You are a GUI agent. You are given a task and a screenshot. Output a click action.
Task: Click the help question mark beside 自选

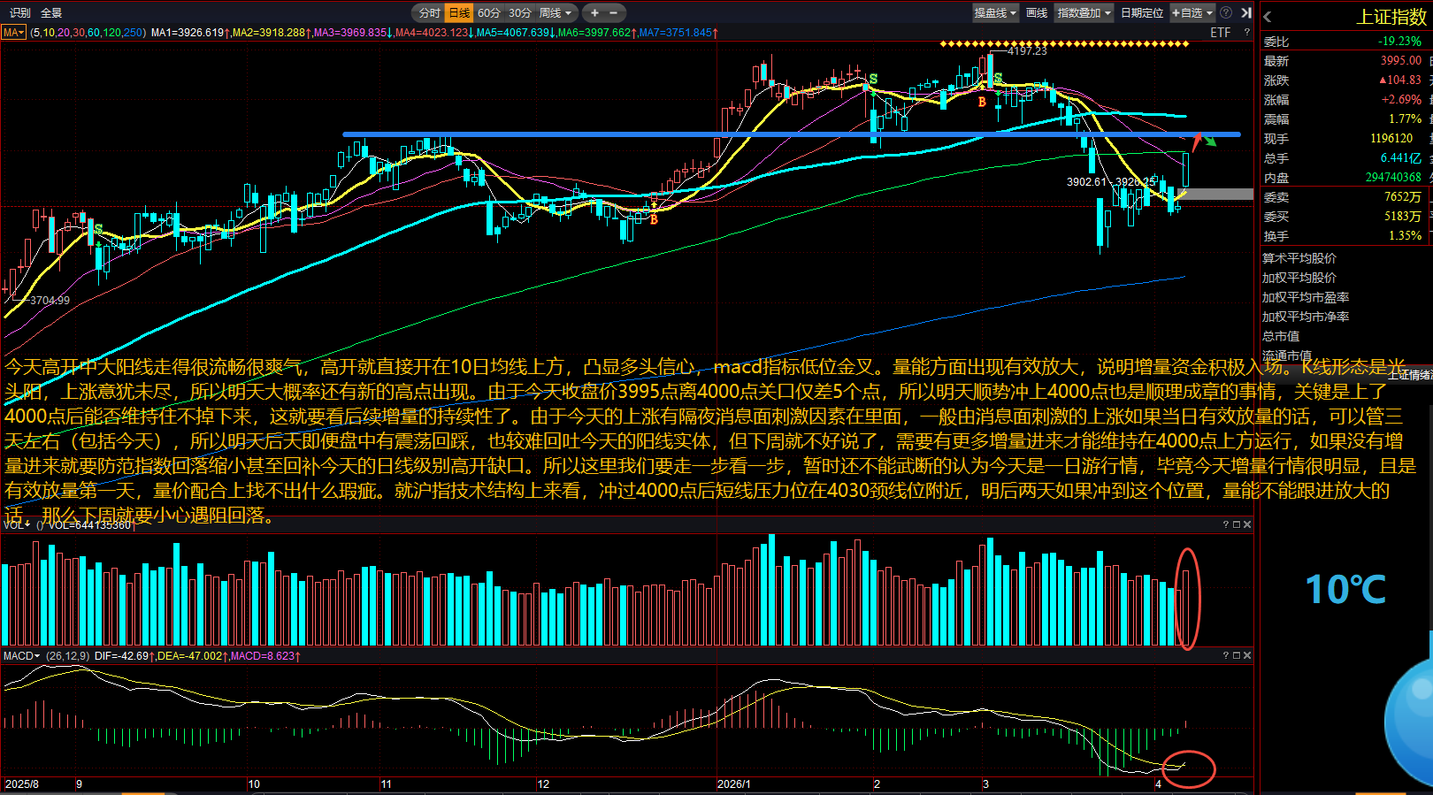(1226, 12)
